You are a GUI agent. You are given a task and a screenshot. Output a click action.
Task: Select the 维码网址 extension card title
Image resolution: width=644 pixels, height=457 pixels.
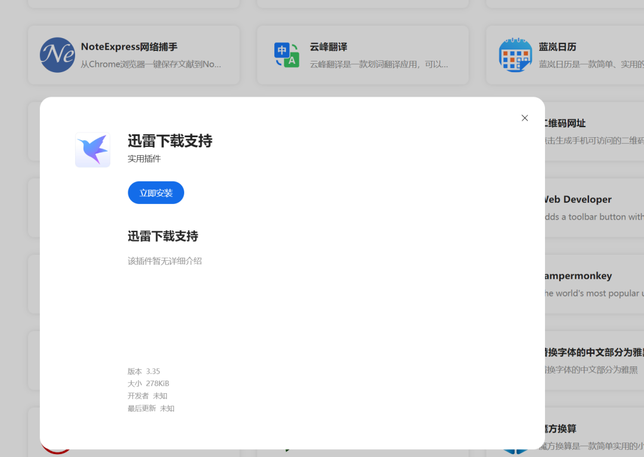565,123
